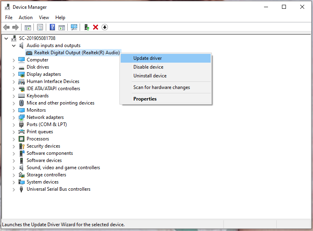The image size is (313, 231).
Task: Click Show/Hide Console Tree toolbar icon
Action: pos(28,27)
